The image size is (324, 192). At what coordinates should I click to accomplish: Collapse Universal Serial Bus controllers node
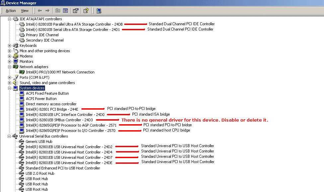(x=10, y=136)
